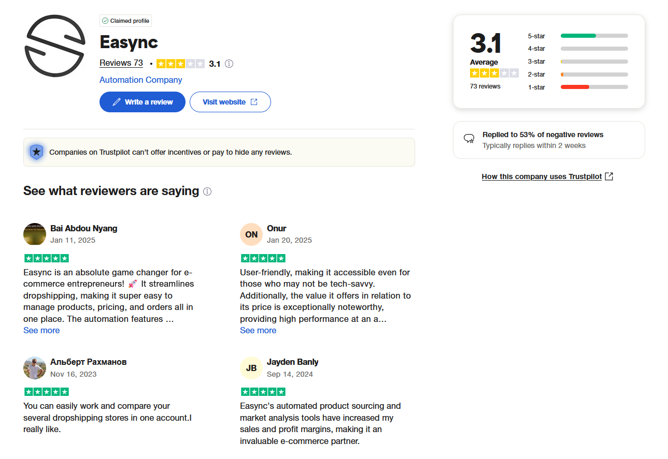Viewport: 668px width, 459px height.
Task: Open 'How this company uses Trustpilot' link
Action: point(542,176)
